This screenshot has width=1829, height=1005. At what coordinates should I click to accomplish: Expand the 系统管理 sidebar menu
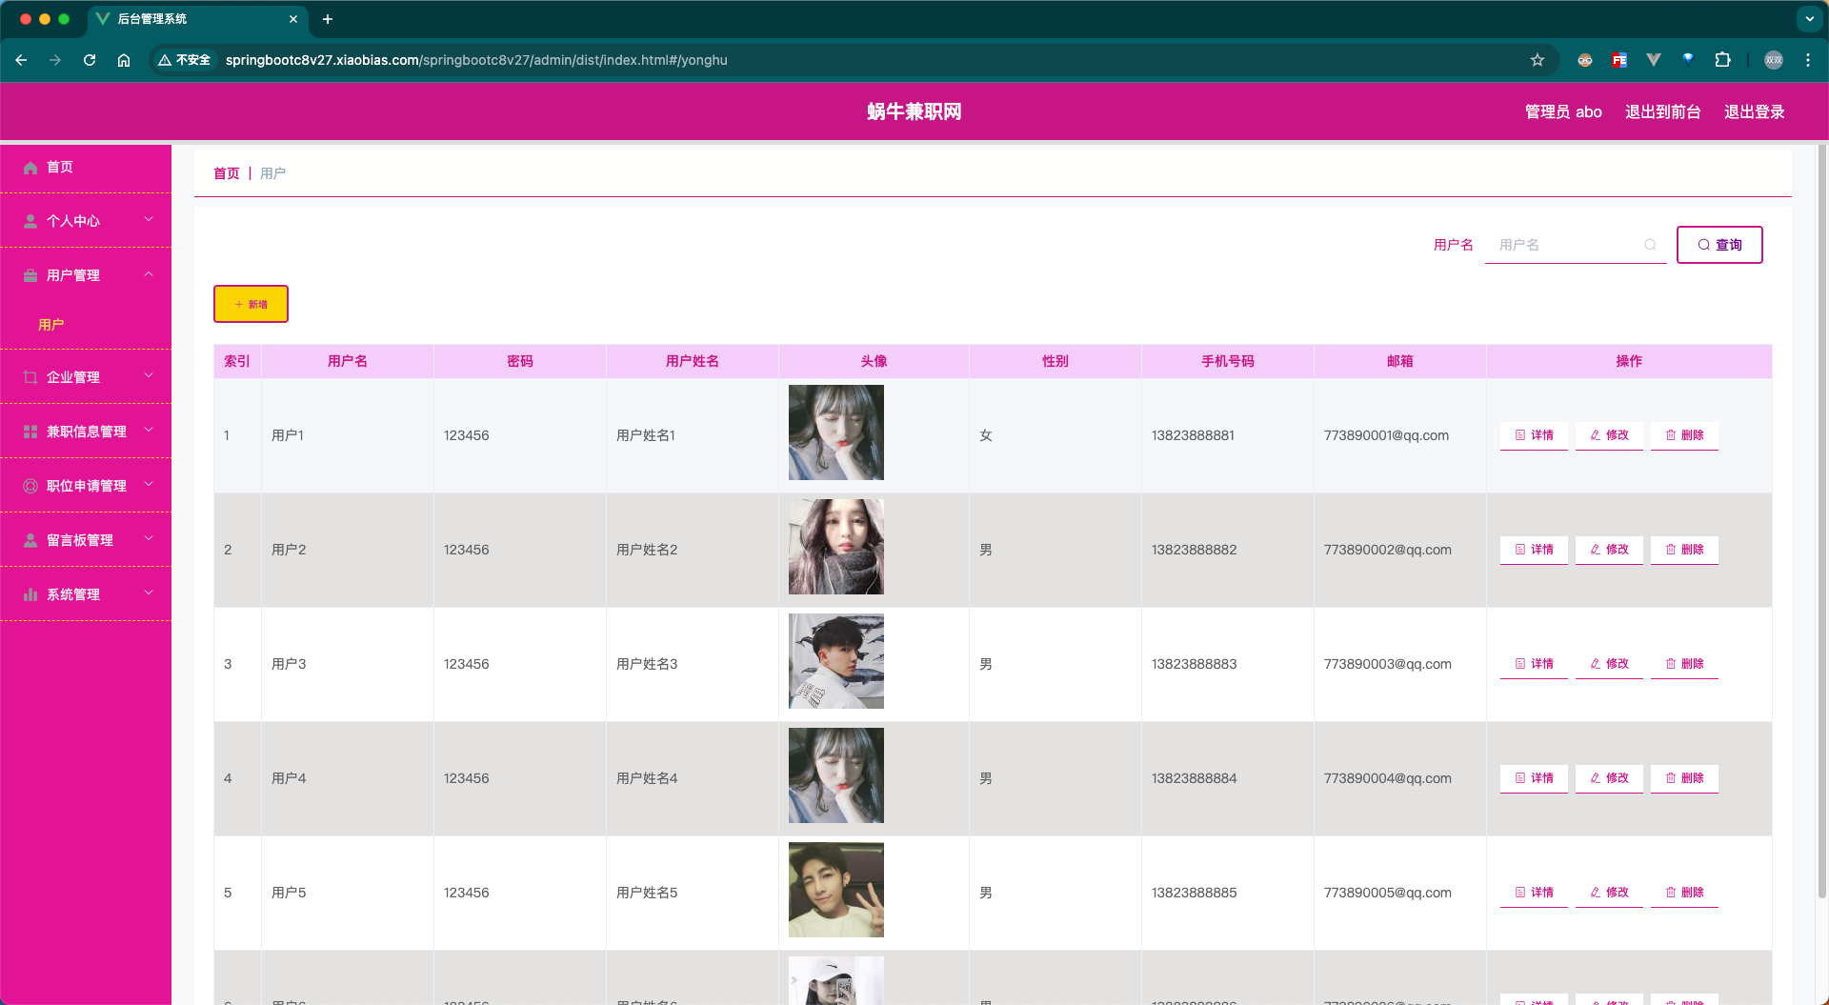click(86, 594)
